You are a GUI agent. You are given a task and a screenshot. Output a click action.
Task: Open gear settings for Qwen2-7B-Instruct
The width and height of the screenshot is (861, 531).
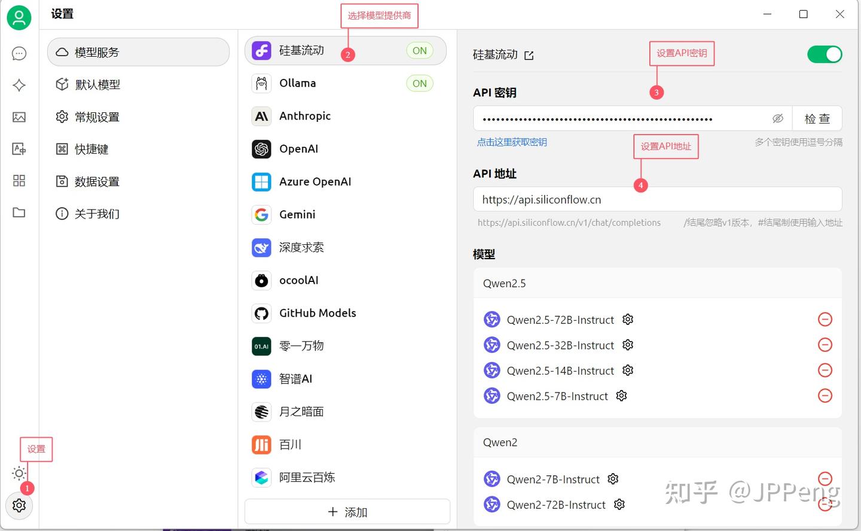click(x=613, y=479)
